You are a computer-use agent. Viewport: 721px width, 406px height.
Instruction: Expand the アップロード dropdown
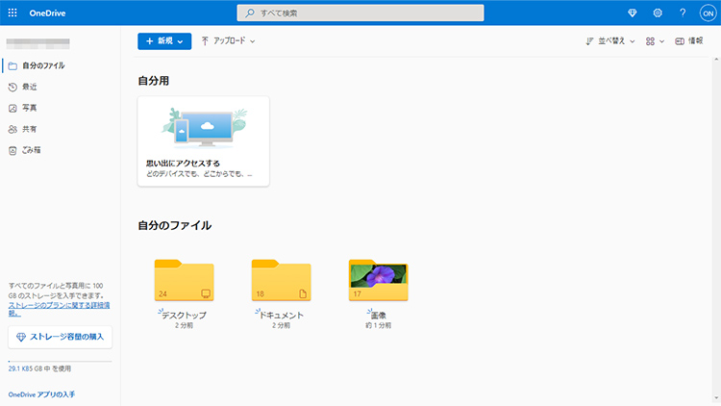(x=228, y=41)
